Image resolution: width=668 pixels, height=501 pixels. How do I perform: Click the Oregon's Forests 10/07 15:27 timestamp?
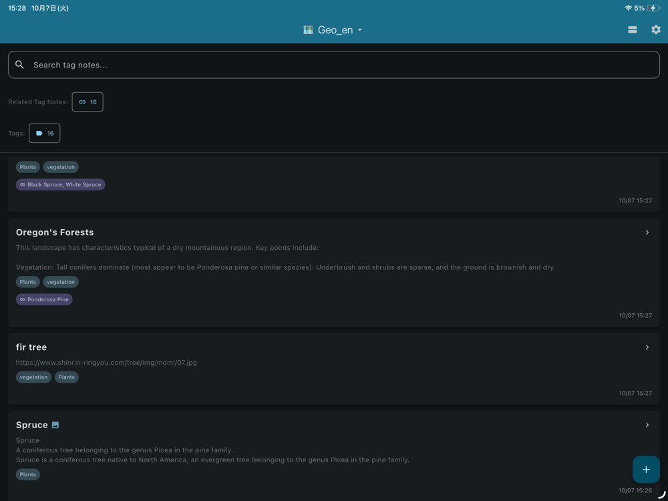click(635, 316)
